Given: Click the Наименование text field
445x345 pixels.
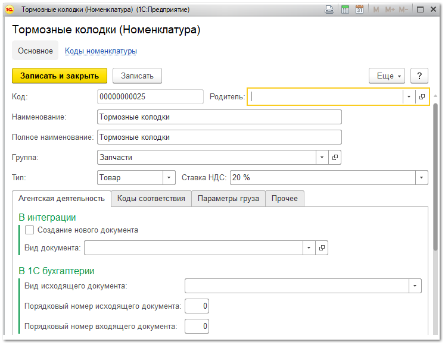Looking at the screenshot, I should coord(219,117).
